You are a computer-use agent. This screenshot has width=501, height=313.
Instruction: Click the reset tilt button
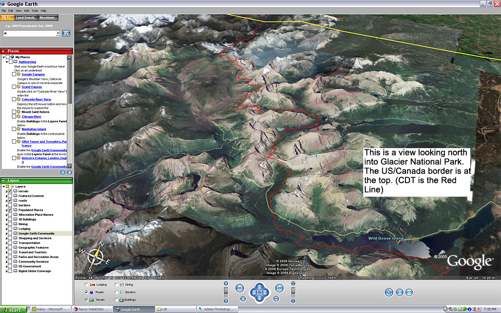(277, 298)
